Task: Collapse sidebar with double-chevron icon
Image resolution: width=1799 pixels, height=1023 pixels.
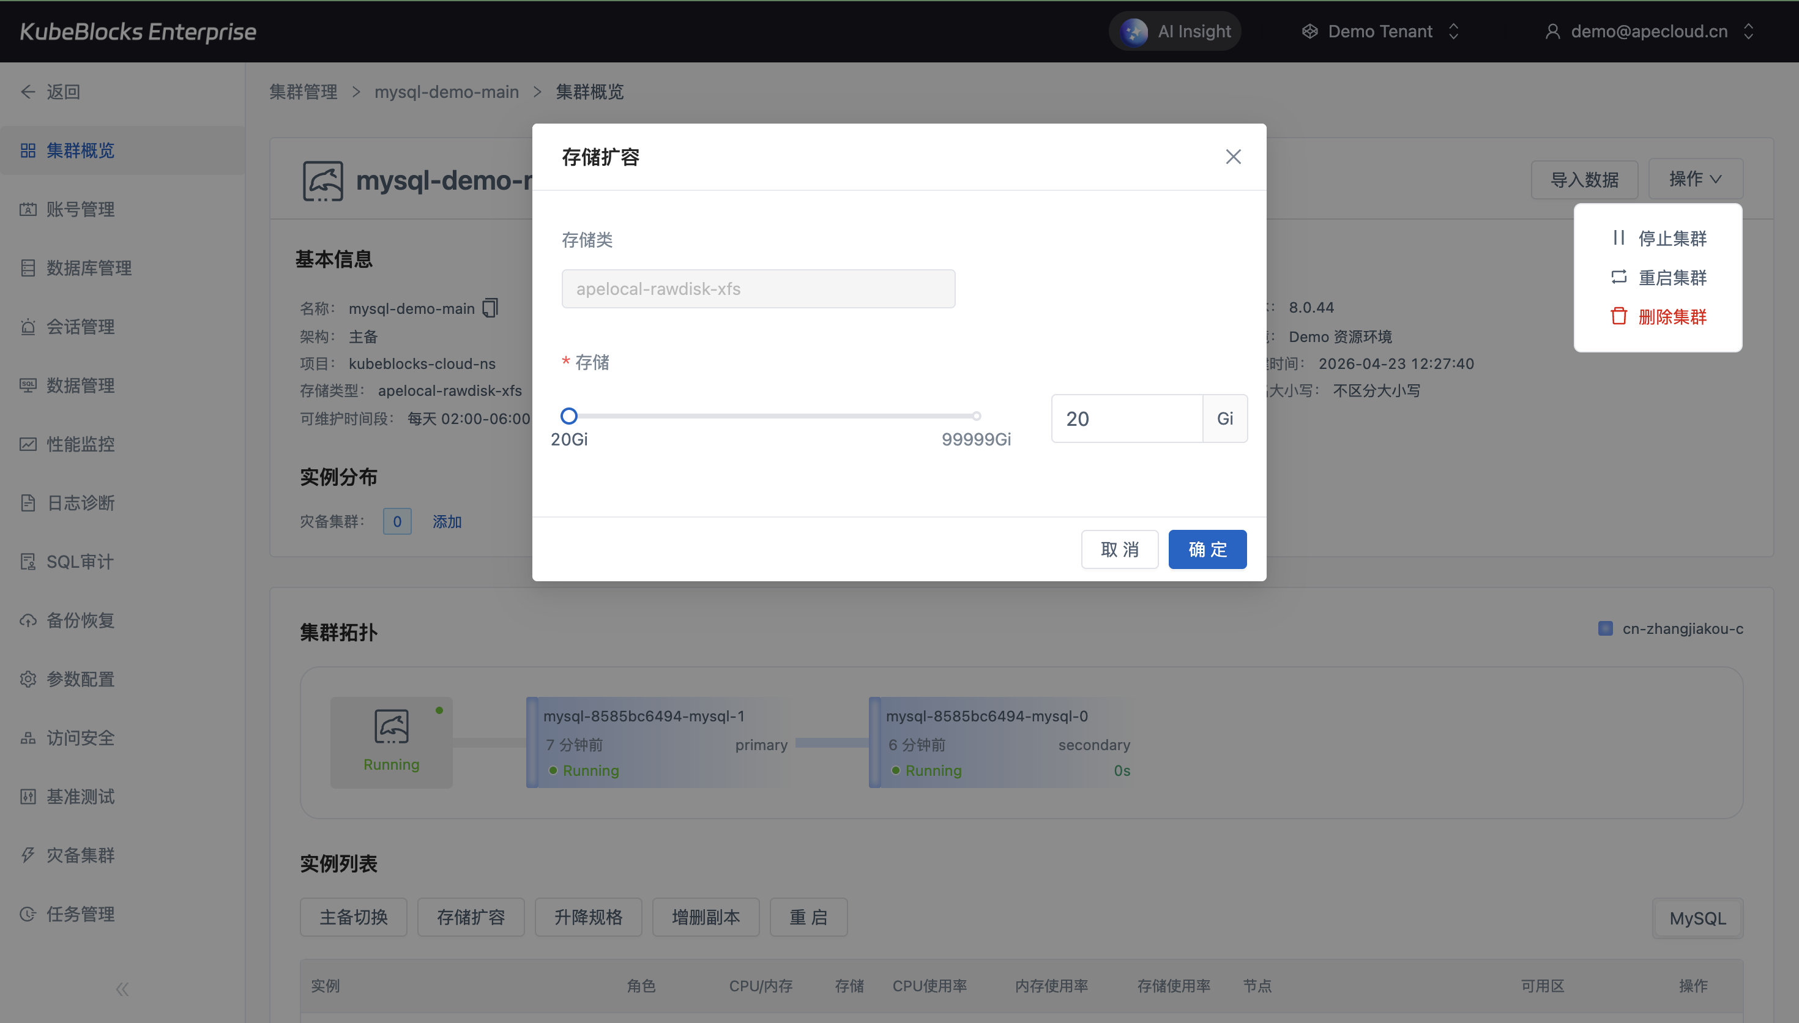Action: point(122,989)
